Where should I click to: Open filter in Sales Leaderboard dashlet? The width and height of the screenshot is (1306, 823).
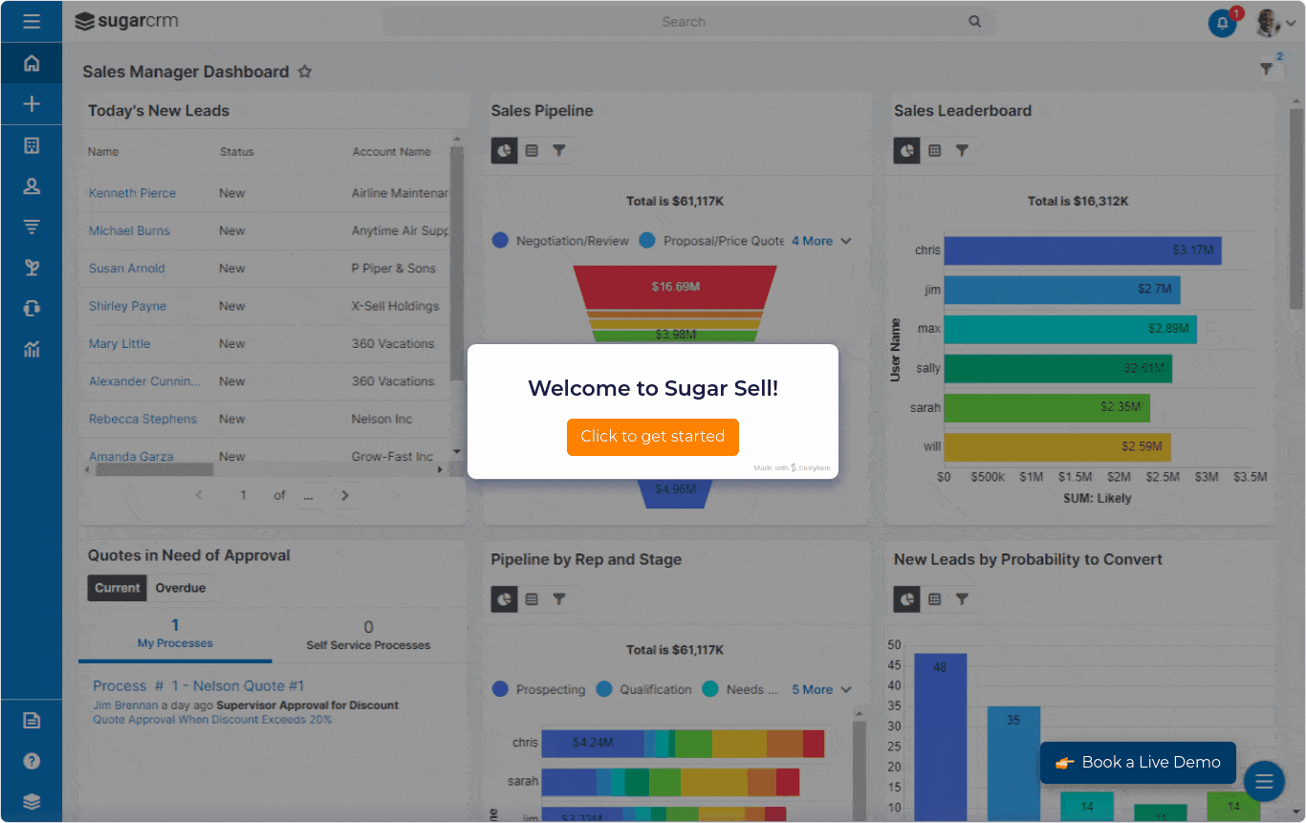tap(963, 150)
